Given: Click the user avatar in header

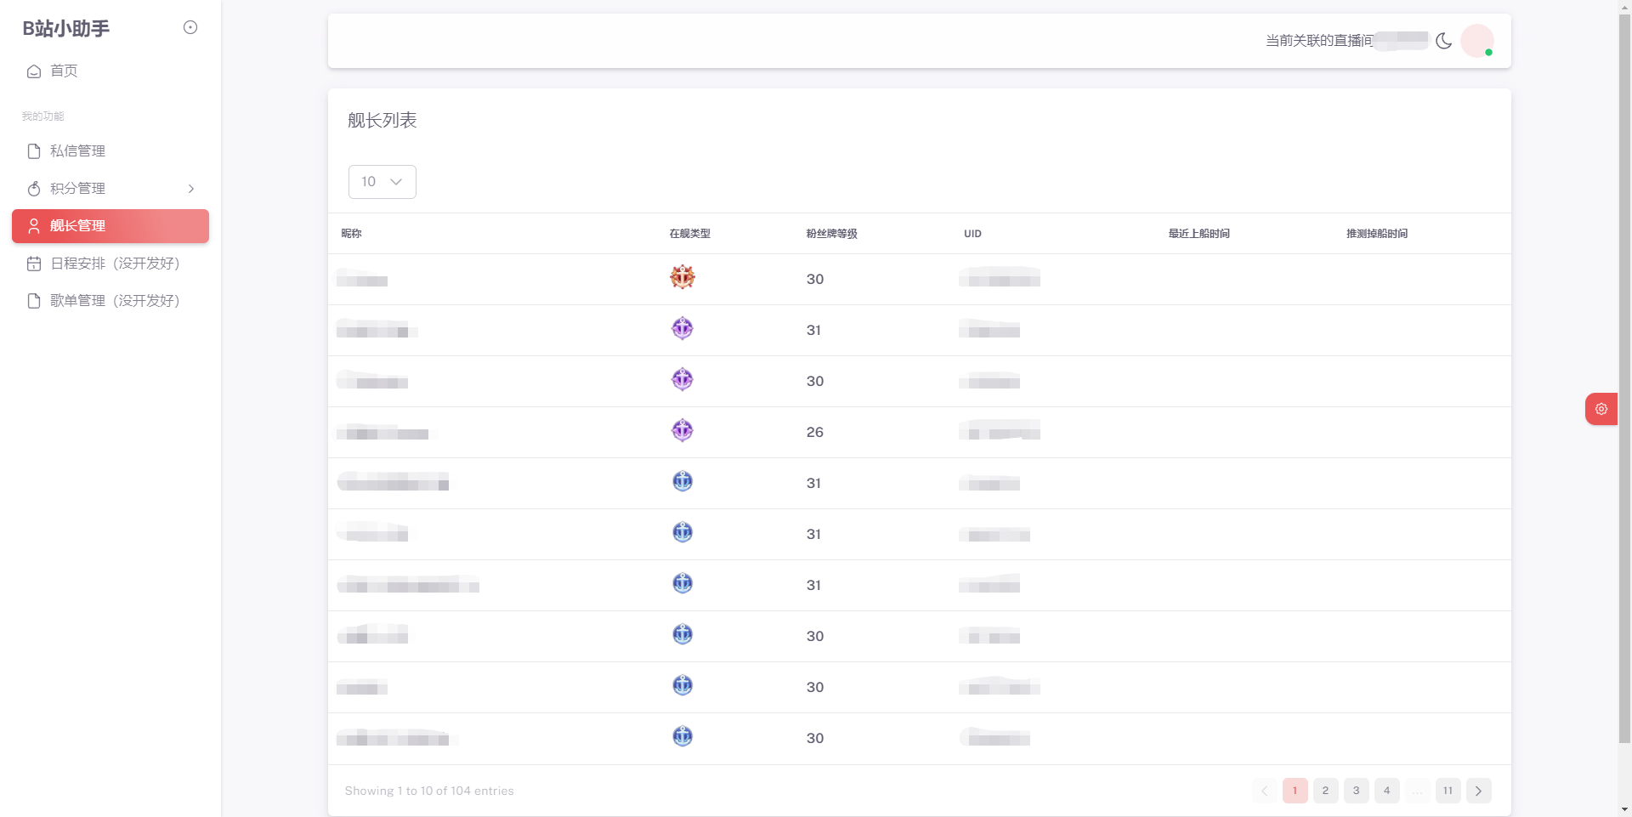Looking at the screenshot, I should (1476, 41).
